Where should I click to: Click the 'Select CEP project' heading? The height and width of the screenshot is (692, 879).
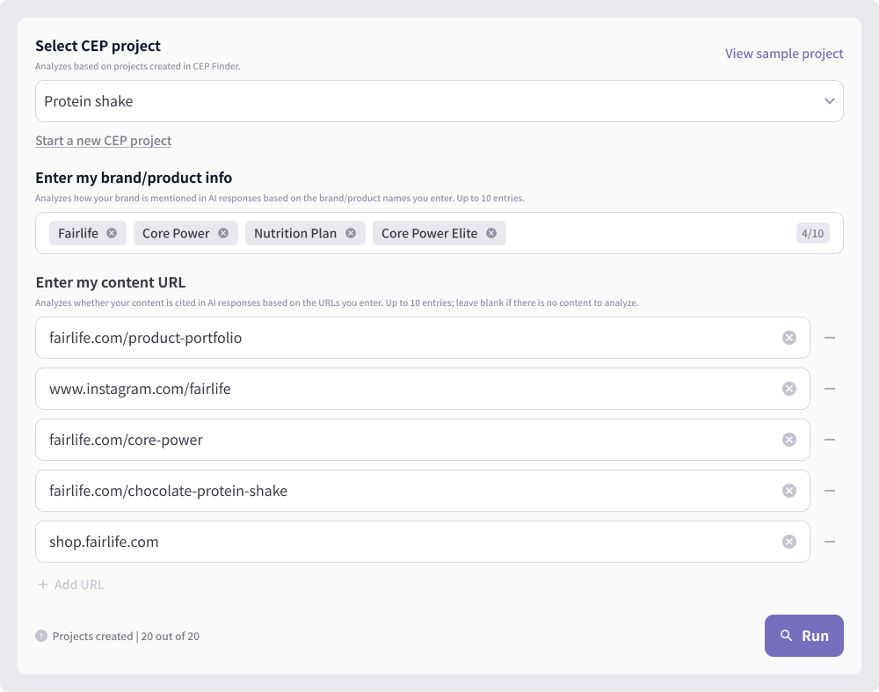pyautogui.click(x=98, y=46)
